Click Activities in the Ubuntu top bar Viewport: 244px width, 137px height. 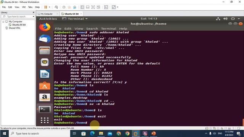48,19
